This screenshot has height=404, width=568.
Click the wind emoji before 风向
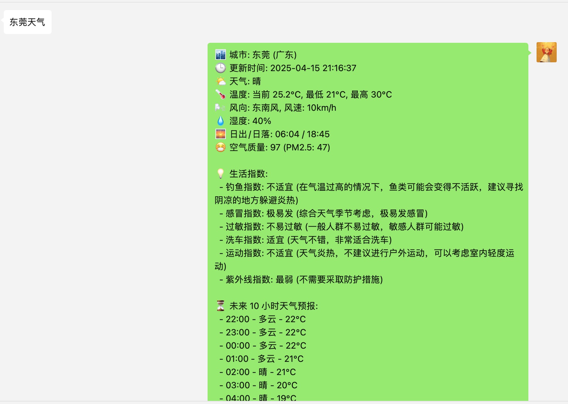pyautogui.click(x=220, y=108)
